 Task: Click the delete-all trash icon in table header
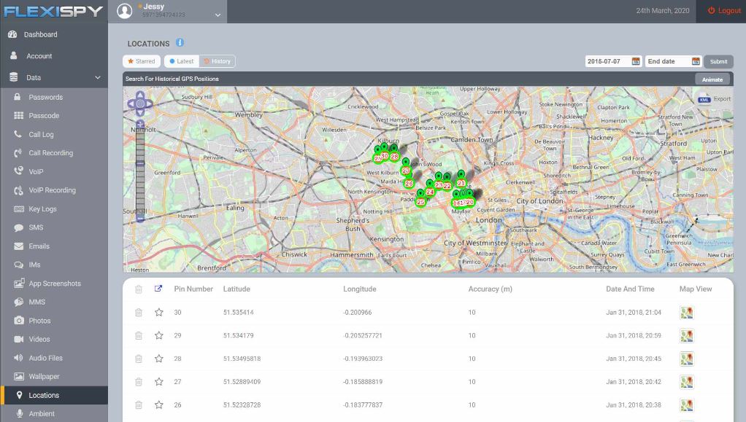(139, 289)
